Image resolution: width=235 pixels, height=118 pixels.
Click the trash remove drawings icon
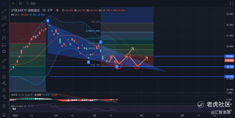coord(4,106)
